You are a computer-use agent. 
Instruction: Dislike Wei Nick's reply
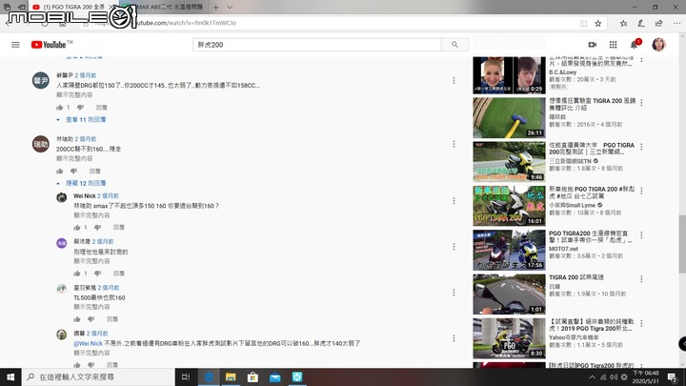(x=97, y=228)
